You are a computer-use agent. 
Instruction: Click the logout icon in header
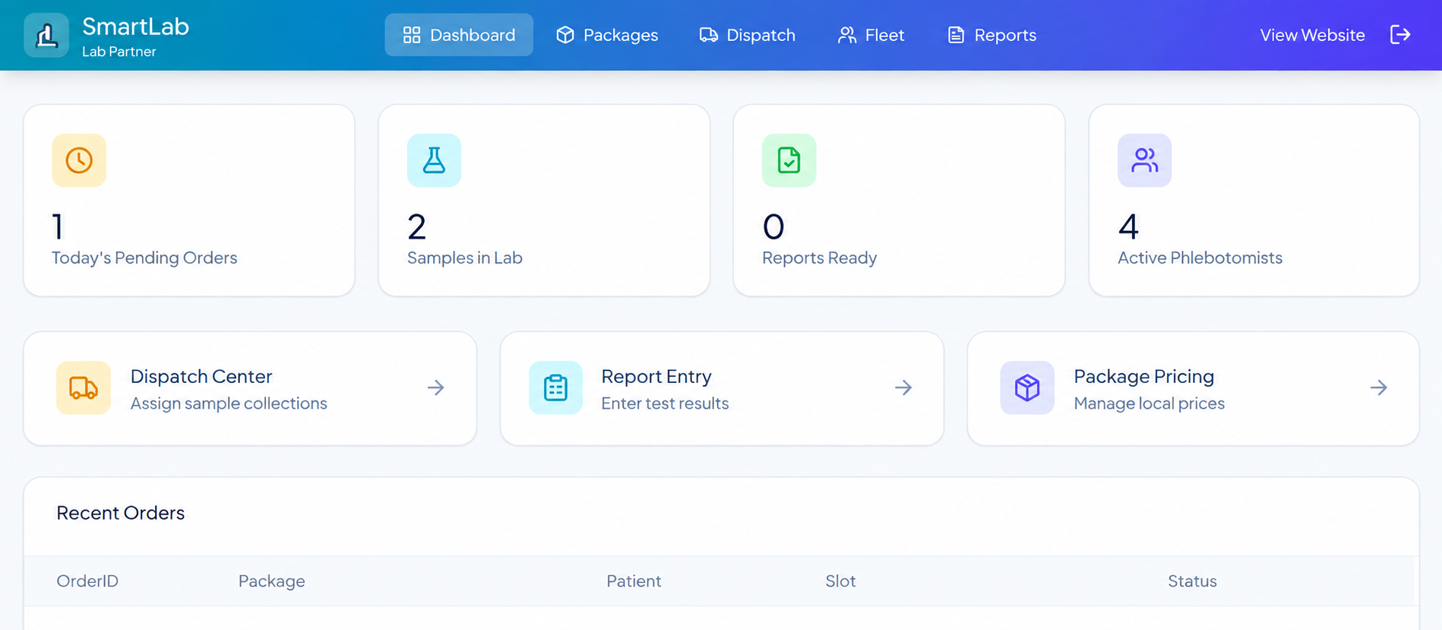[x=1399, y=35]
